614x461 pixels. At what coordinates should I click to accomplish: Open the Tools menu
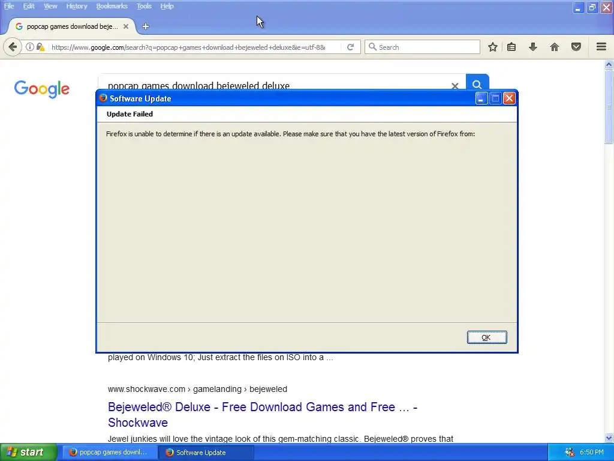pos(144,6)
